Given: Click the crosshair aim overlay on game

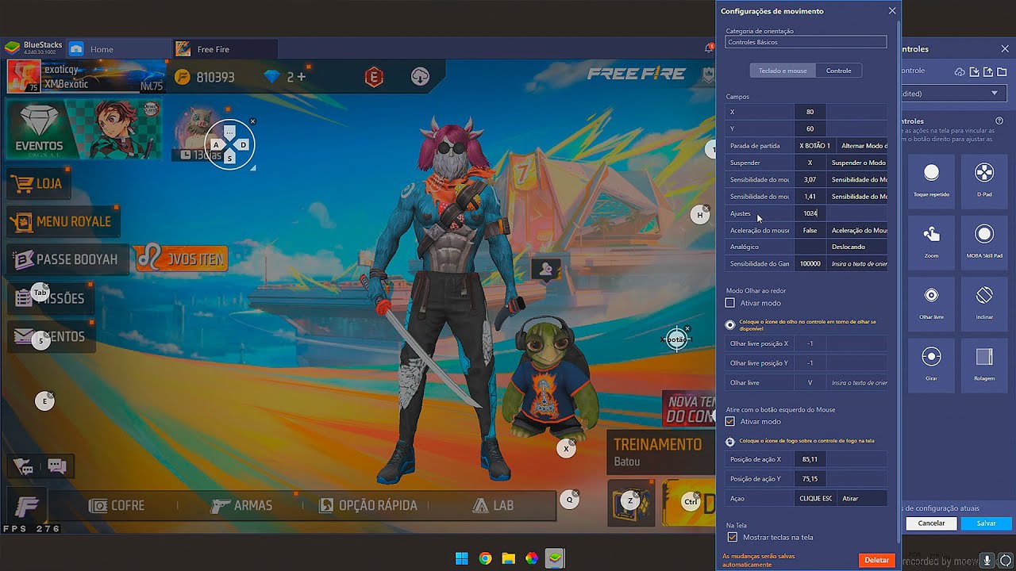Looking at the screenshot, I should pyautogui.click(x=676, y=339).
